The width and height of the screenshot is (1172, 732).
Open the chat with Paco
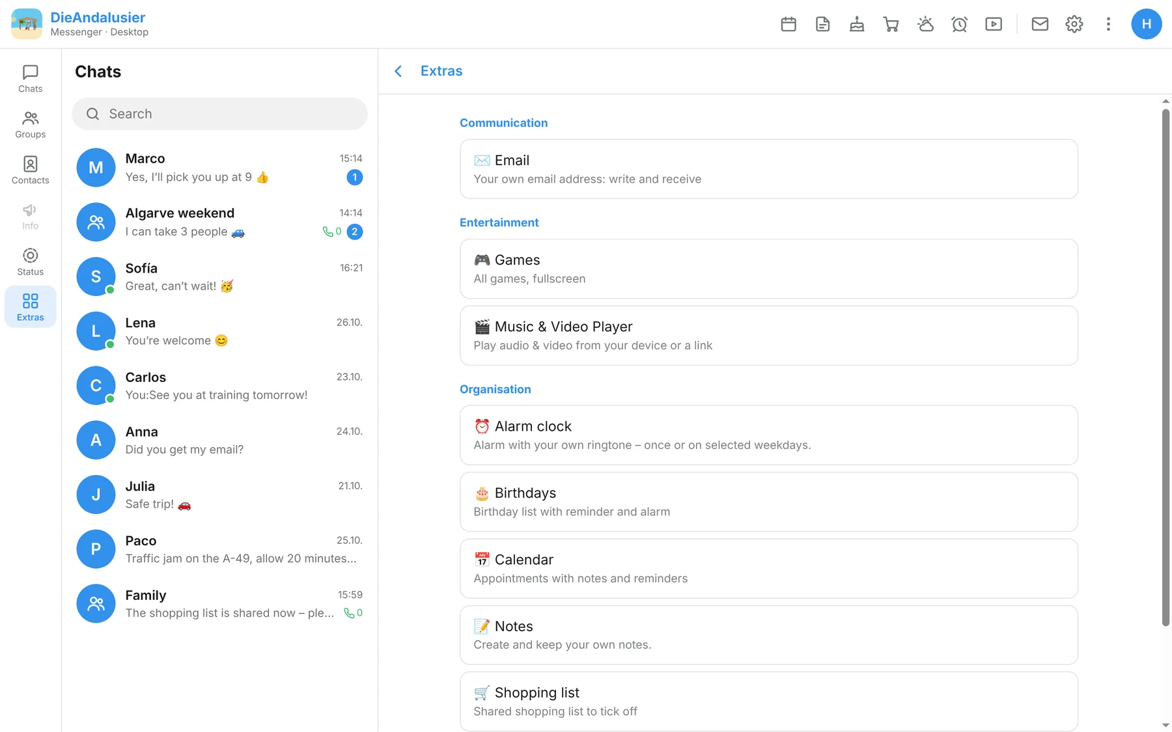(x=219, y=549)
